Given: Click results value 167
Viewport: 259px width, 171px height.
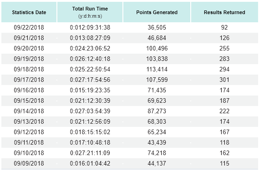Looking at the screenshot, I should [224, 132].
